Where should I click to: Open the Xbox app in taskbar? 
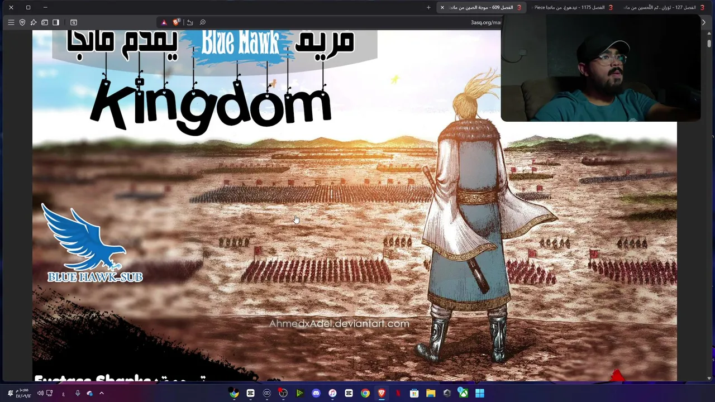pos(463,393)
